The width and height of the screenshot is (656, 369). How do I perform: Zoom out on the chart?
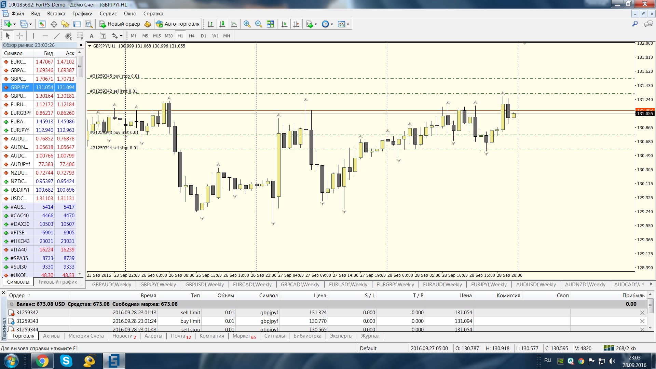tap(259, 24)
